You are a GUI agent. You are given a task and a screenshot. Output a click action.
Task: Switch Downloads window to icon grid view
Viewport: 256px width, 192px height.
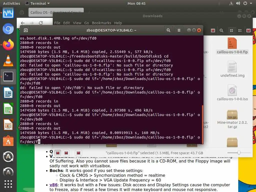[231, 30]
